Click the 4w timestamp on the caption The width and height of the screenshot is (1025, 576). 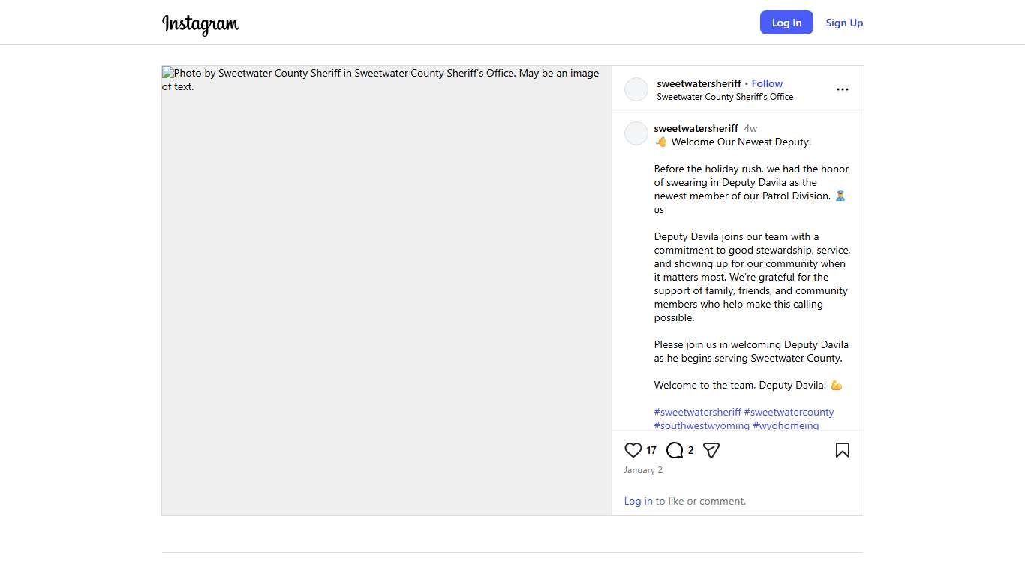click(750, 128)
